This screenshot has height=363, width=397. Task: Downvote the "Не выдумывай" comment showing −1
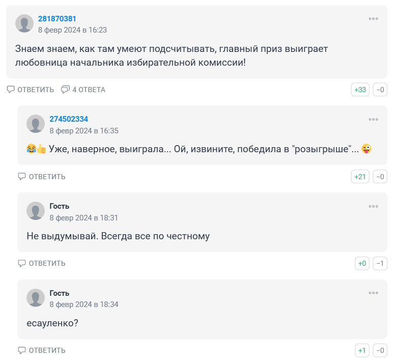pos(380,263)
